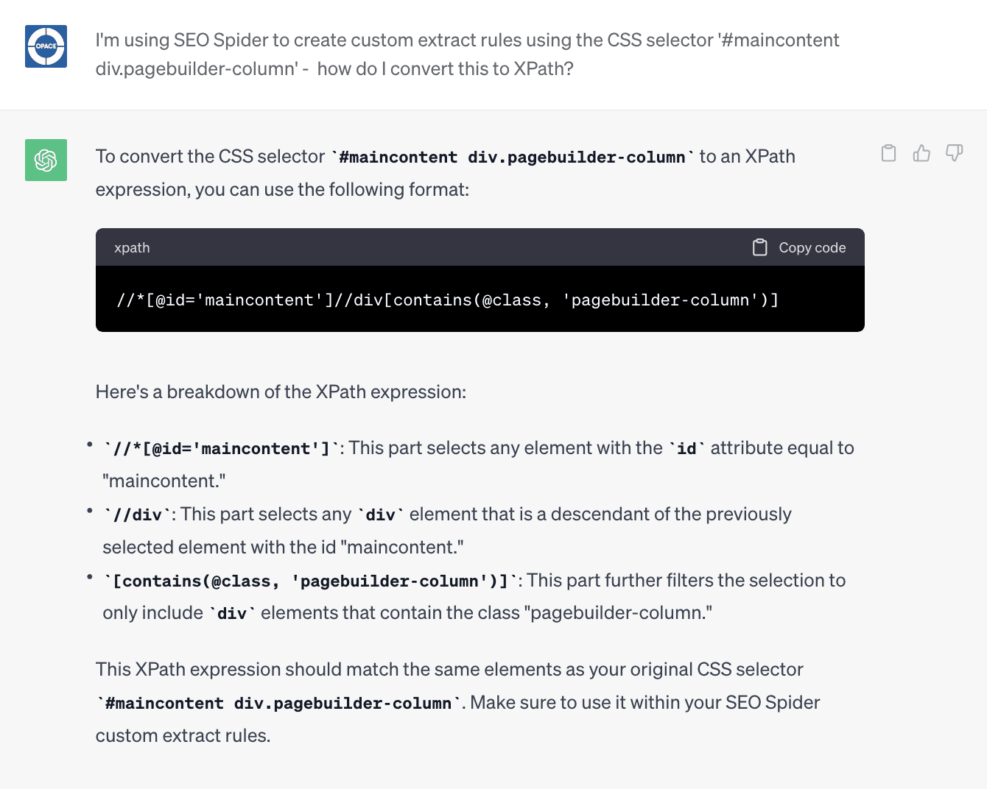Click the clipboard icon in the code block header

(x=759, y=247)
